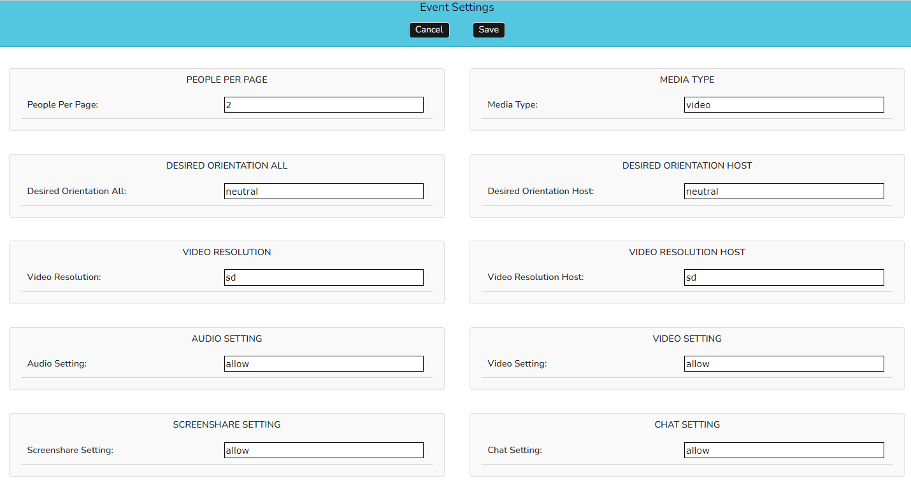Click the Screenshare Setting input box
This screenshot has width=911, height=483.
tap(323, 450)
